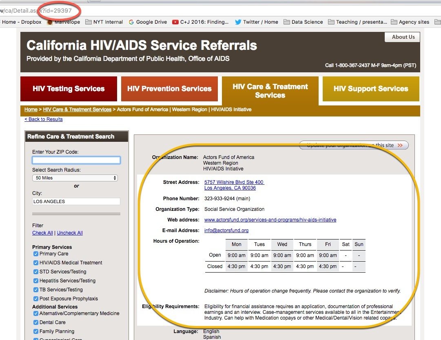Uncheck the Primary Care checkbox
This screenshot has width=441, height=340.
click(x=36, y=254)
